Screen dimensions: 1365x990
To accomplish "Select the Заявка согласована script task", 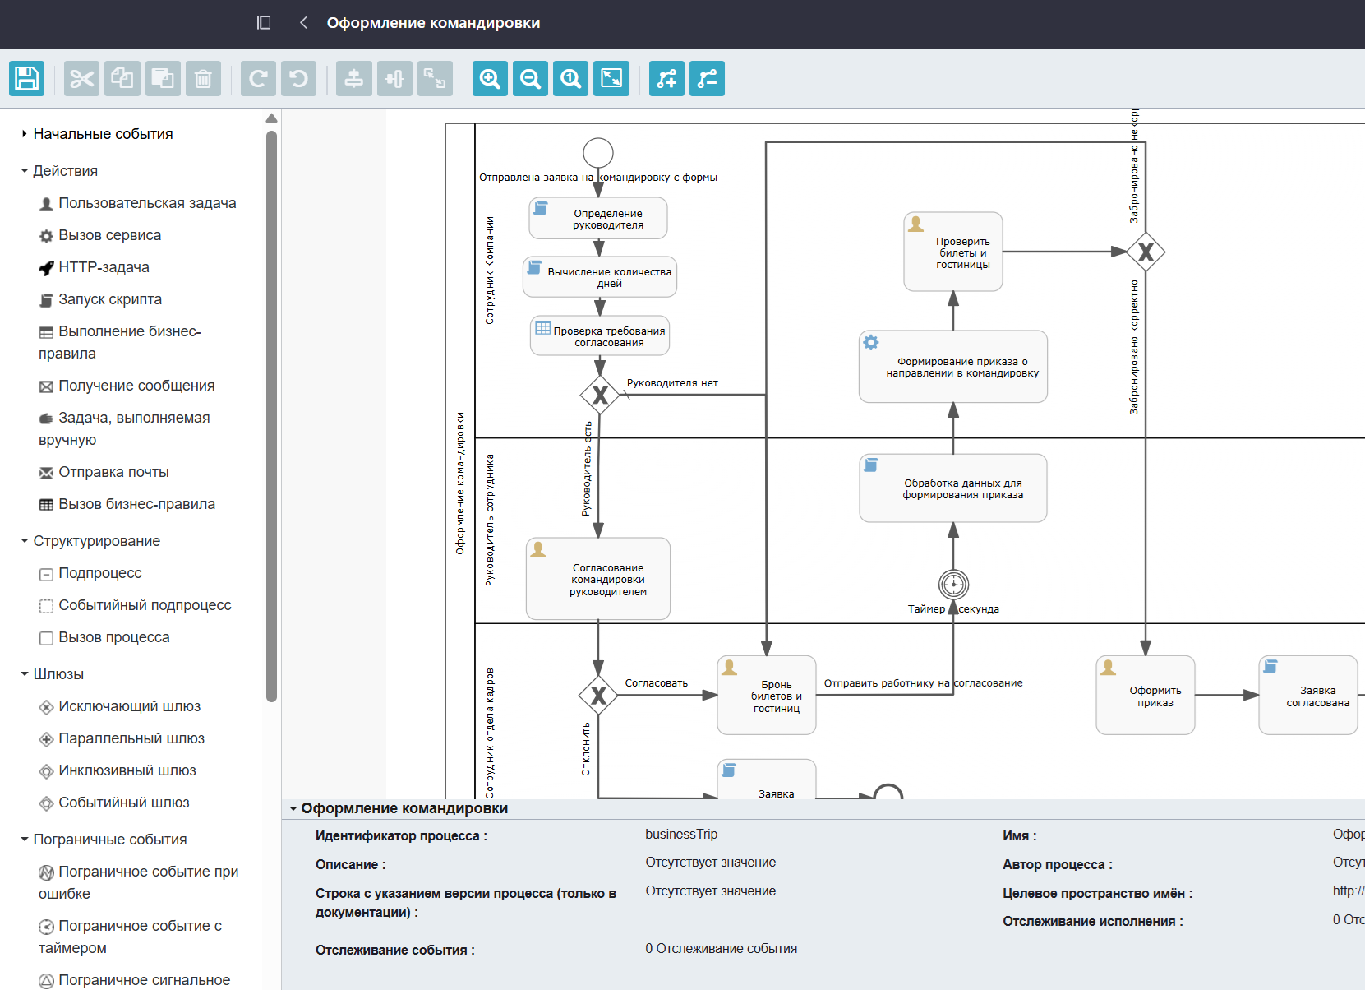I will tap(1308, 695).
